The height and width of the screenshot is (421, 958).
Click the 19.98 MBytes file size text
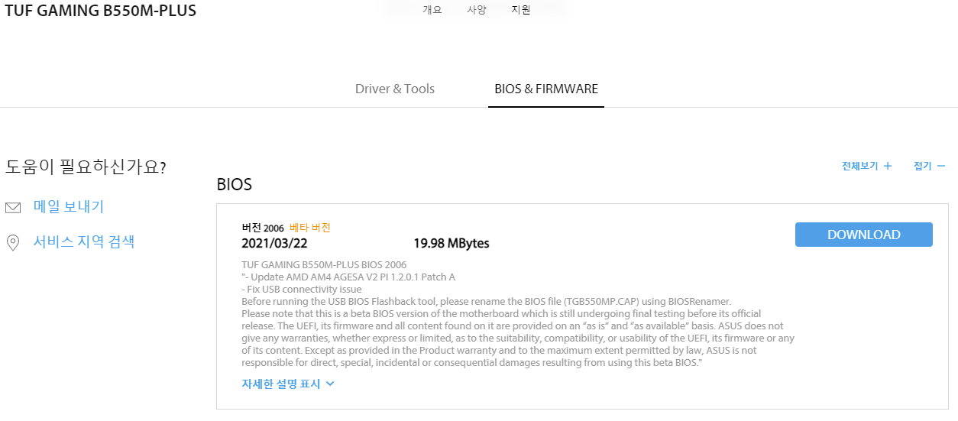[451, 244]
